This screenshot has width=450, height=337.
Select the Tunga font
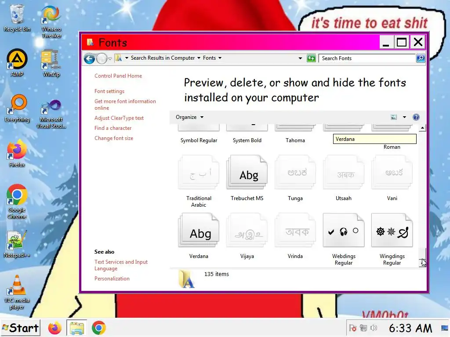pos(295,178)
